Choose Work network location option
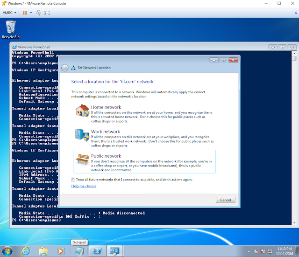Viewport: 299px width, 257px height. (144, 138)
